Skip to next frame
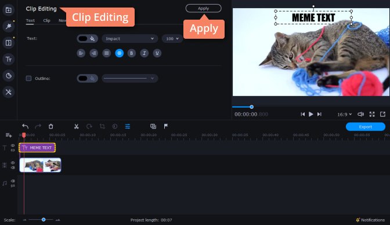Viewport: 390px width, 225px height. (319, 114)
